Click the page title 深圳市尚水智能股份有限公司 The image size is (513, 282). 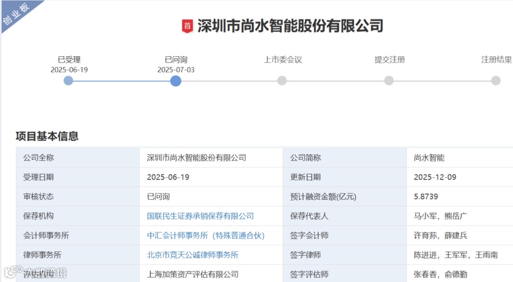click(290, 26)
